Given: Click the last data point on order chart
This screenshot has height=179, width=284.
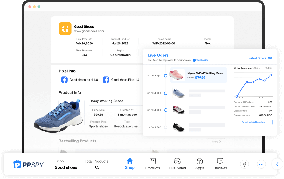Looking at the screenshot, I should tap(271, 75).
